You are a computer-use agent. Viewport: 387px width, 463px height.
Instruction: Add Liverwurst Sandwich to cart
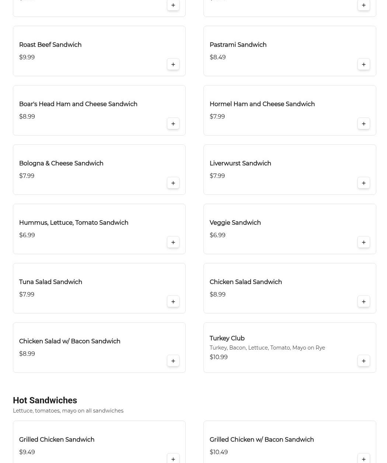click(x=363, y=183)
